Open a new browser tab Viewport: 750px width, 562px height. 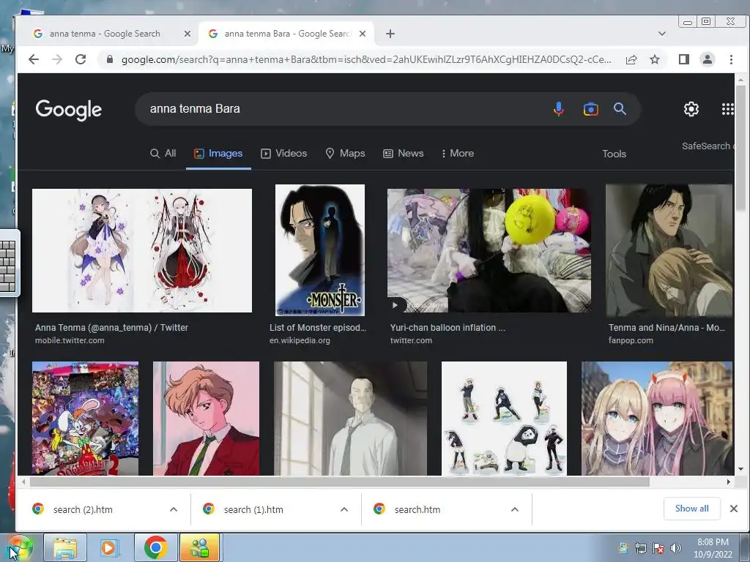(x=390, y=34)
